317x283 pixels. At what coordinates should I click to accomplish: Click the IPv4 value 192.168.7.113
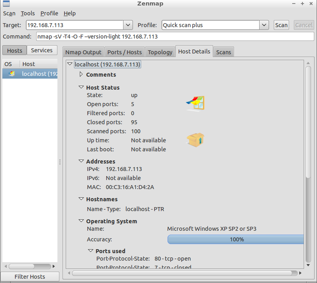point(124,169)
